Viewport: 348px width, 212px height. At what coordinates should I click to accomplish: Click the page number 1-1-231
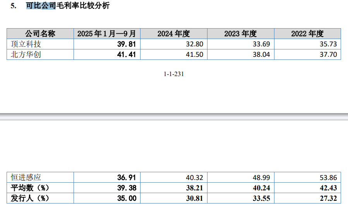174,74
